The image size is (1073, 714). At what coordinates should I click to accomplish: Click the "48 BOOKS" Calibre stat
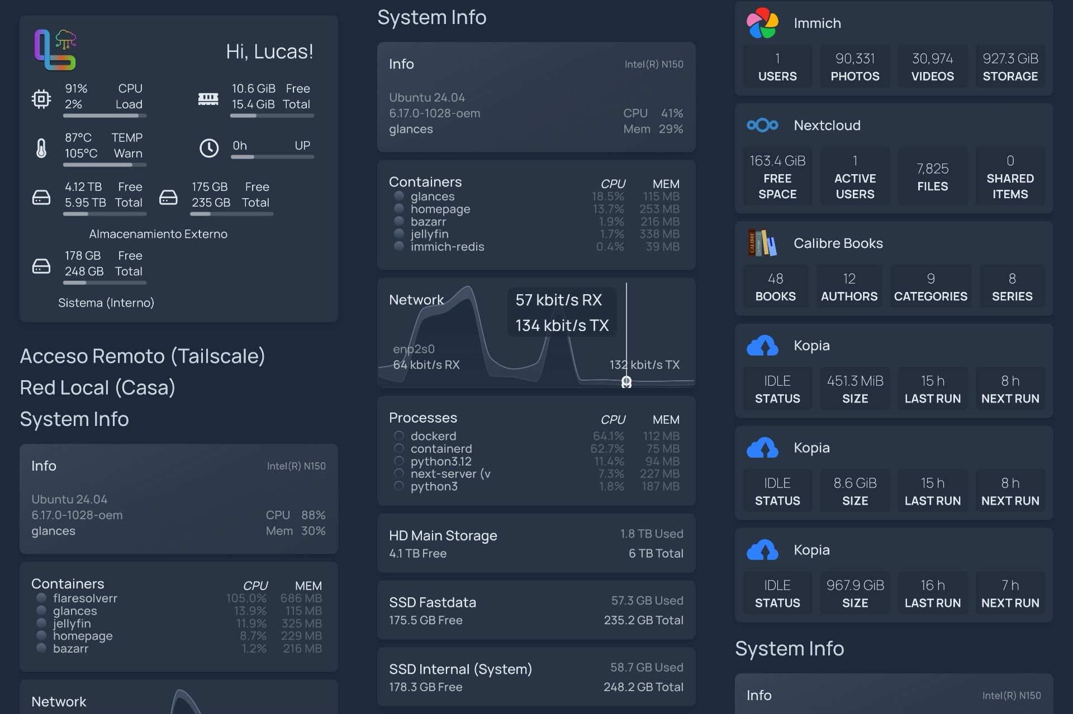point(776,286)
